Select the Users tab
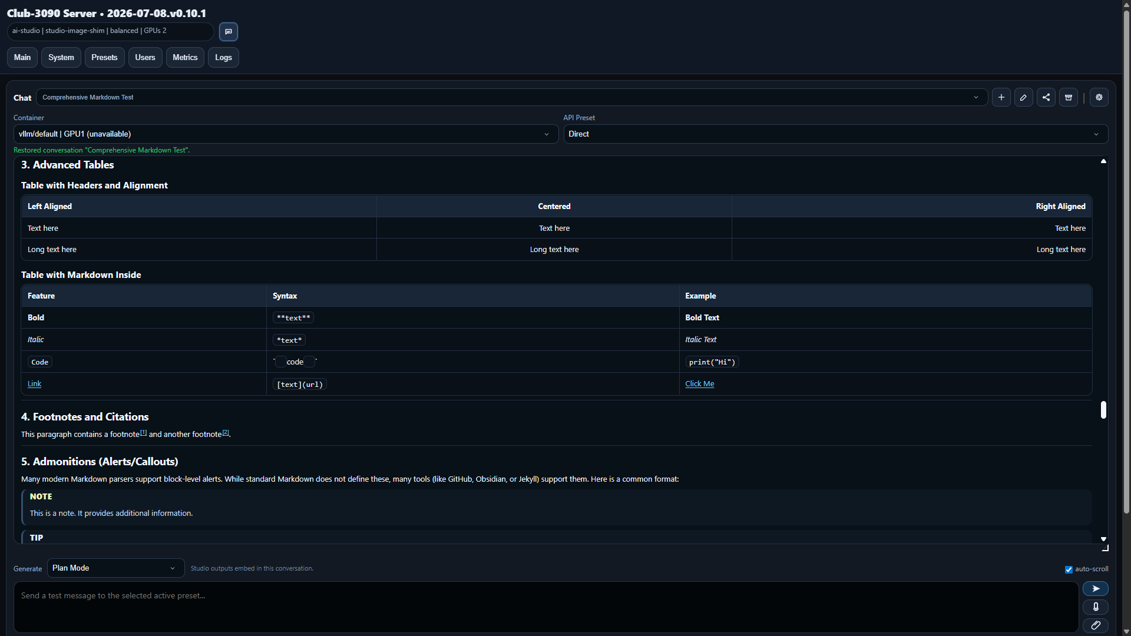1131x636 pixels. point(145,57)
